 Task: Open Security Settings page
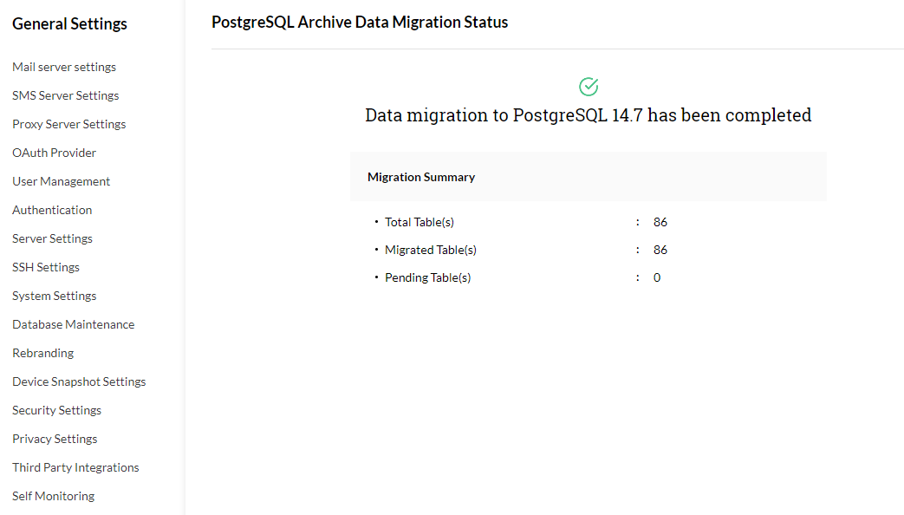coord(57,410)
